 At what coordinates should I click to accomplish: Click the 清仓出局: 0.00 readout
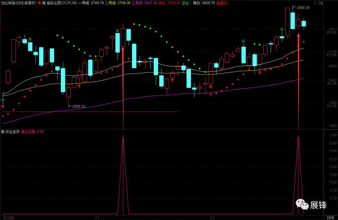(32, 132)
